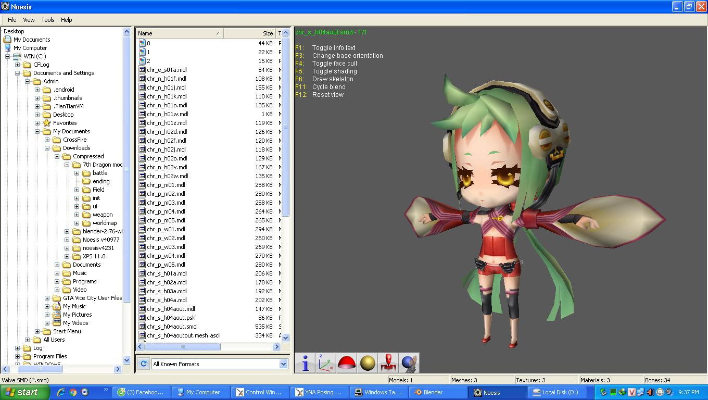Expand the CFLog folder node
This screenshot has width=708, height=400.
pos(18,65)
